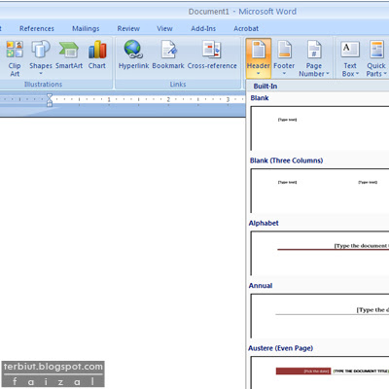389x389 pixels.
Task: Insert a Chart
Action: click(97, 55)
